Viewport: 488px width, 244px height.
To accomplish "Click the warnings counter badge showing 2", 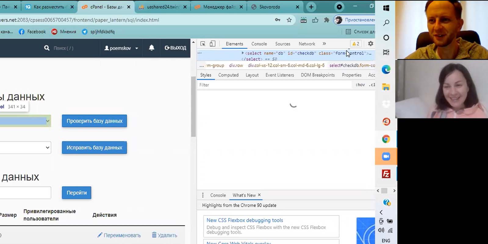I will coord(356,44).
